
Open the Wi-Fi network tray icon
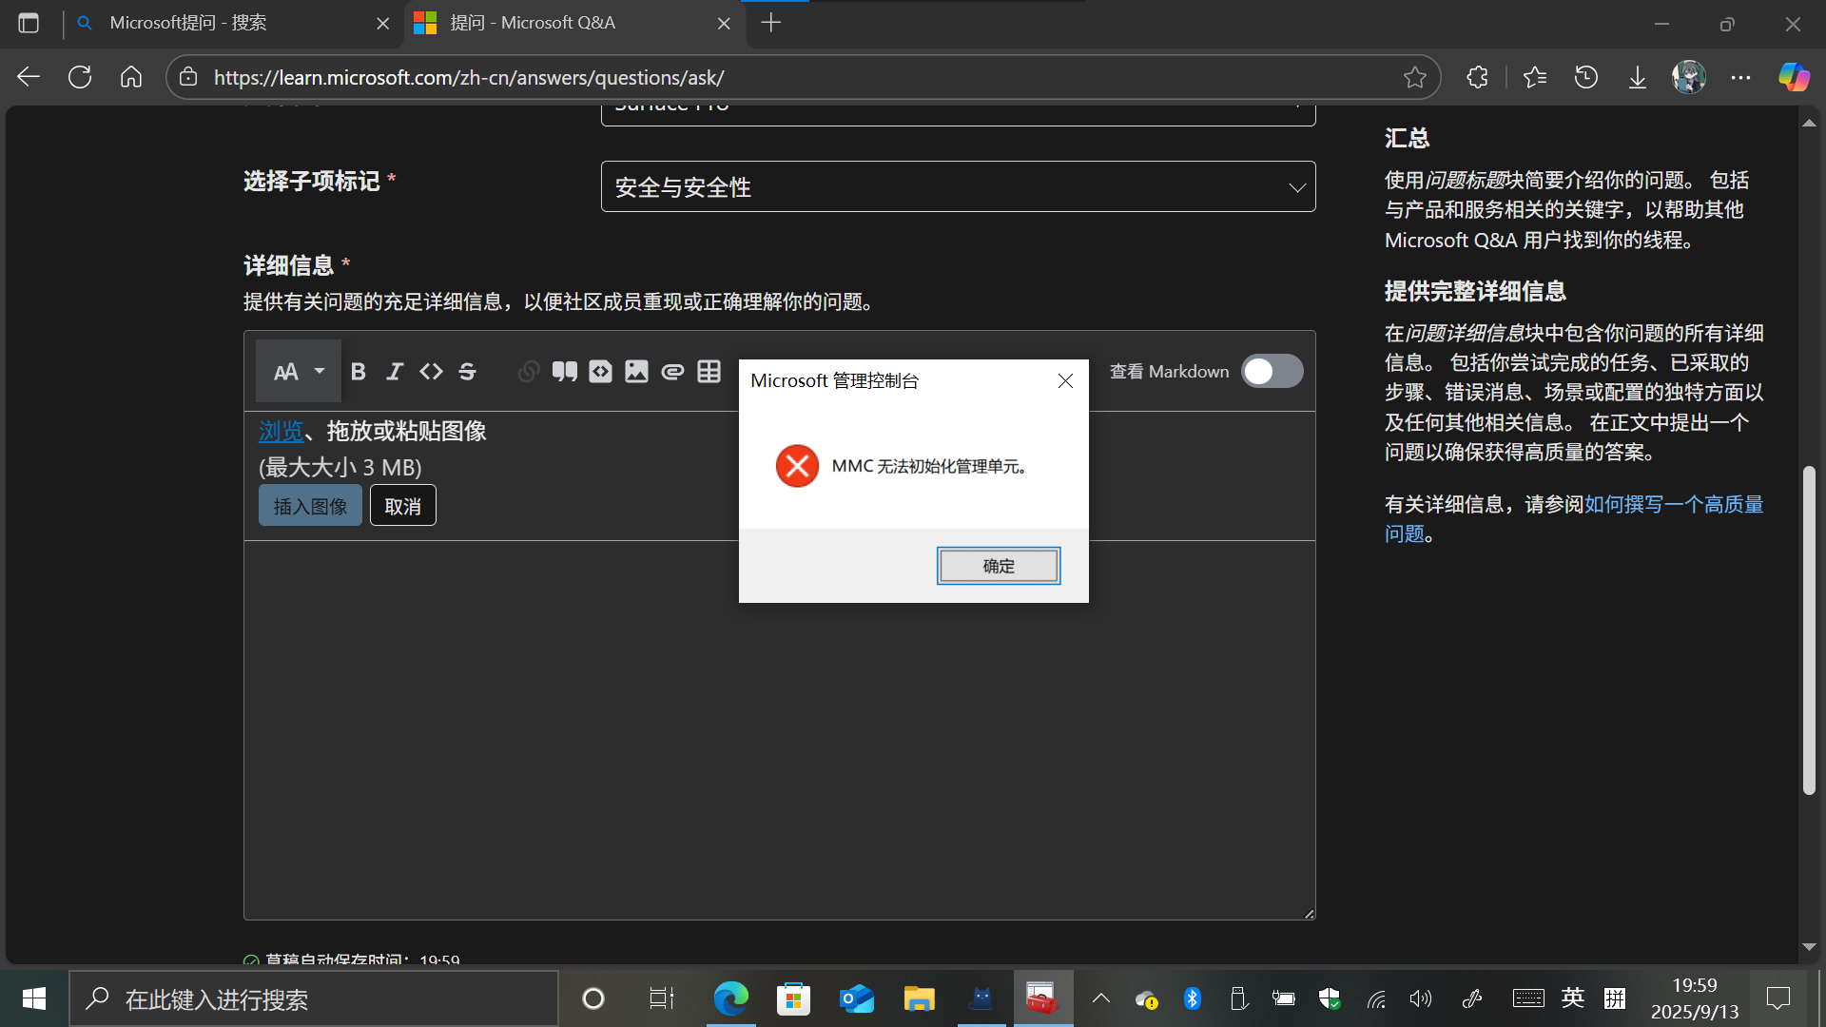tap(1376, 998)
